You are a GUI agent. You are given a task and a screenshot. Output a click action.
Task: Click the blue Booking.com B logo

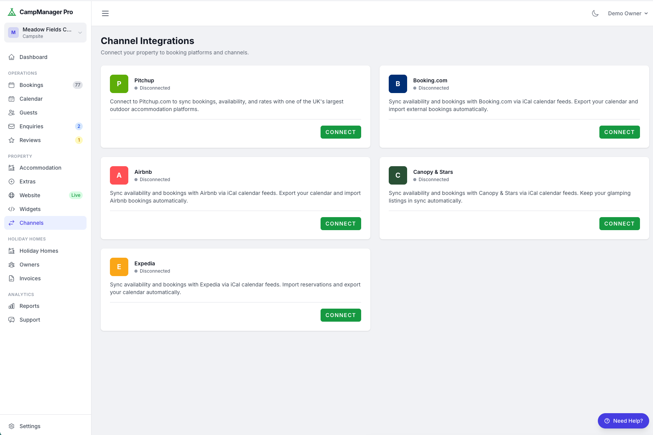click(x=398, y=84)
